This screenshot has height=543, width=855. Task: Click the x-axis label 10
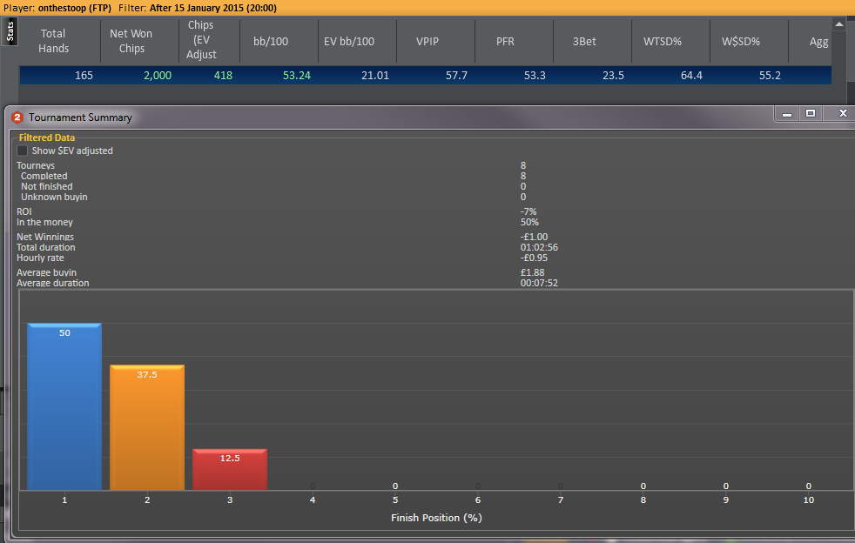(808, 499)
